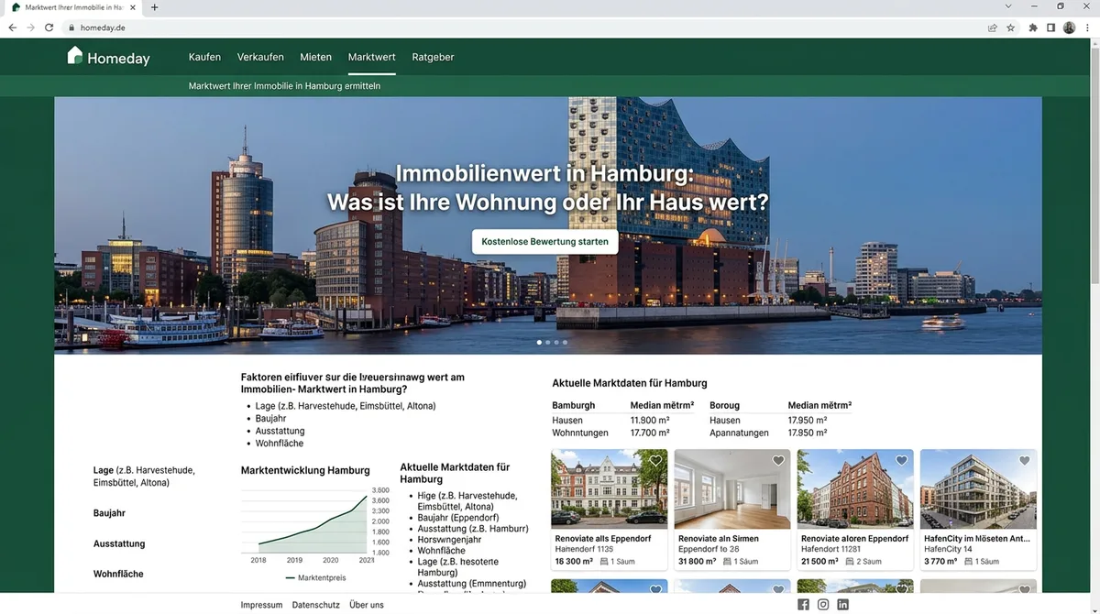The image size is (1100, 614).
Task: Go back with browser back arrow
Action: tap(12, 27)
